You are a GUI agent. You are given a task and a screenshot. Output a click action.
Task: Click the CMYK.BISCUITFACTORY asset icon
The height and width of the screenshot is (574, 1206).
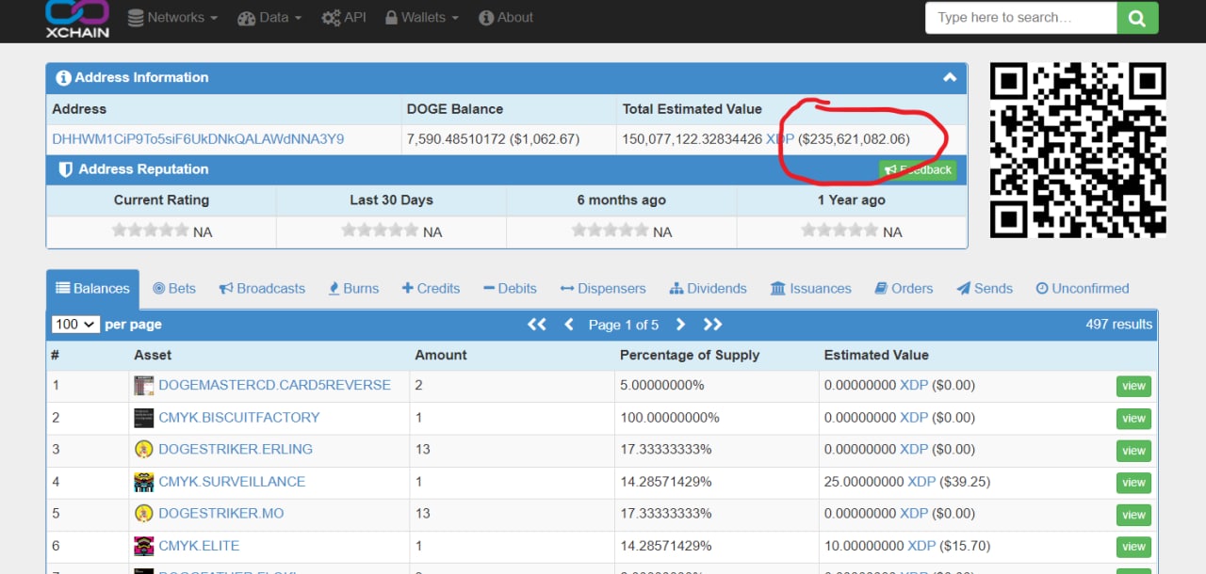click(143, 418)
